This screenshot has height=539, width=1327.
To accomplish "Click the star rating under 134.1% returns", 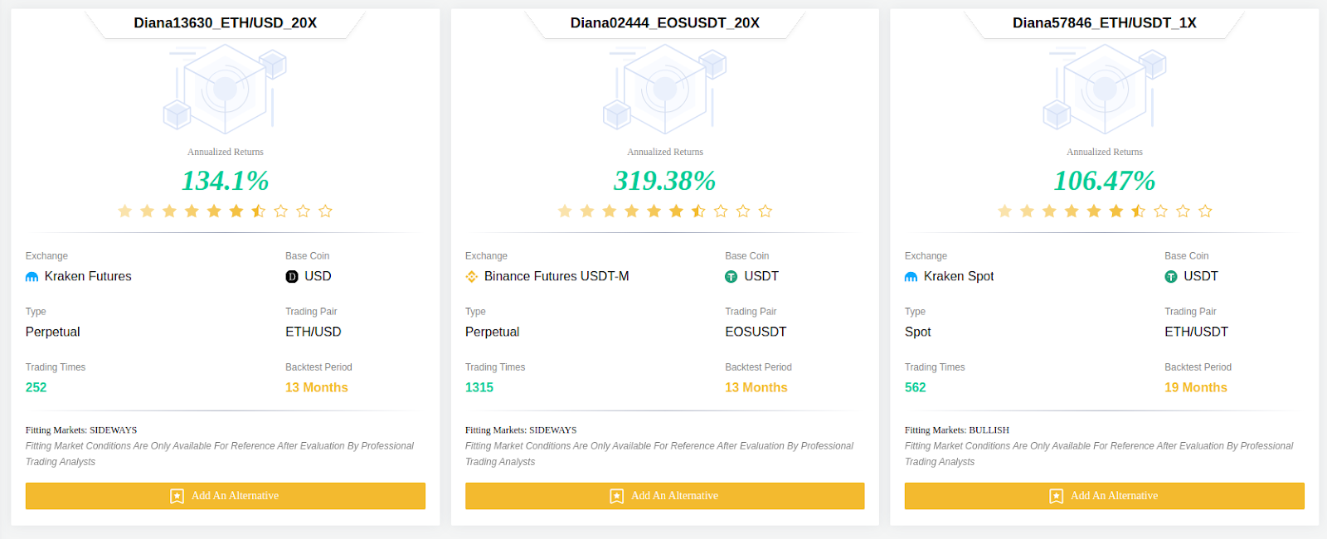I will pos(226,211).
